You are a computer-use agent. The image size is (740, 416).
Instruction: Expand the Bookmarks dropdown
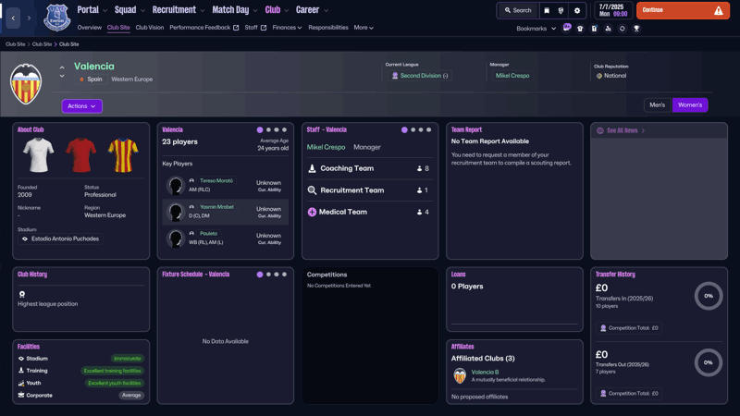(536, 29)
